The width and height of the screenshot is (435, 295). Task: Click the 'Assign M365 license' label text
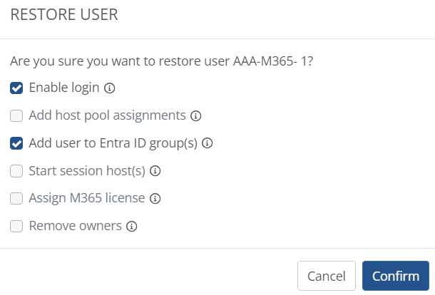point(87,198)
